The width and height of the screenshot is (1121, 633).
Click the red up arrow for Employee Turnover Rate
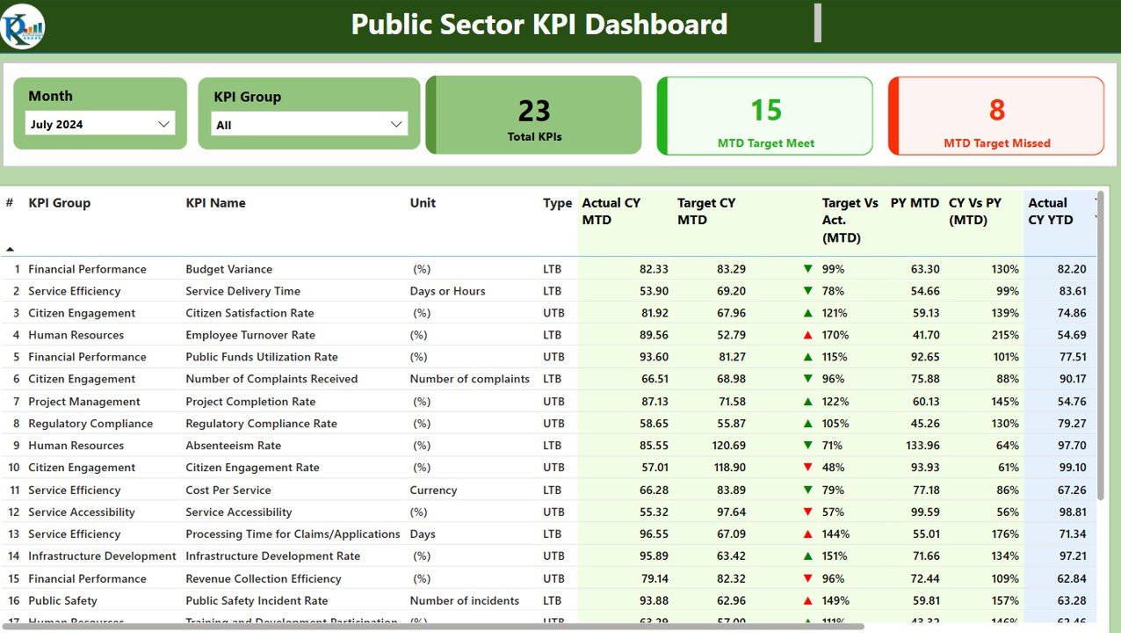(807, 335)
